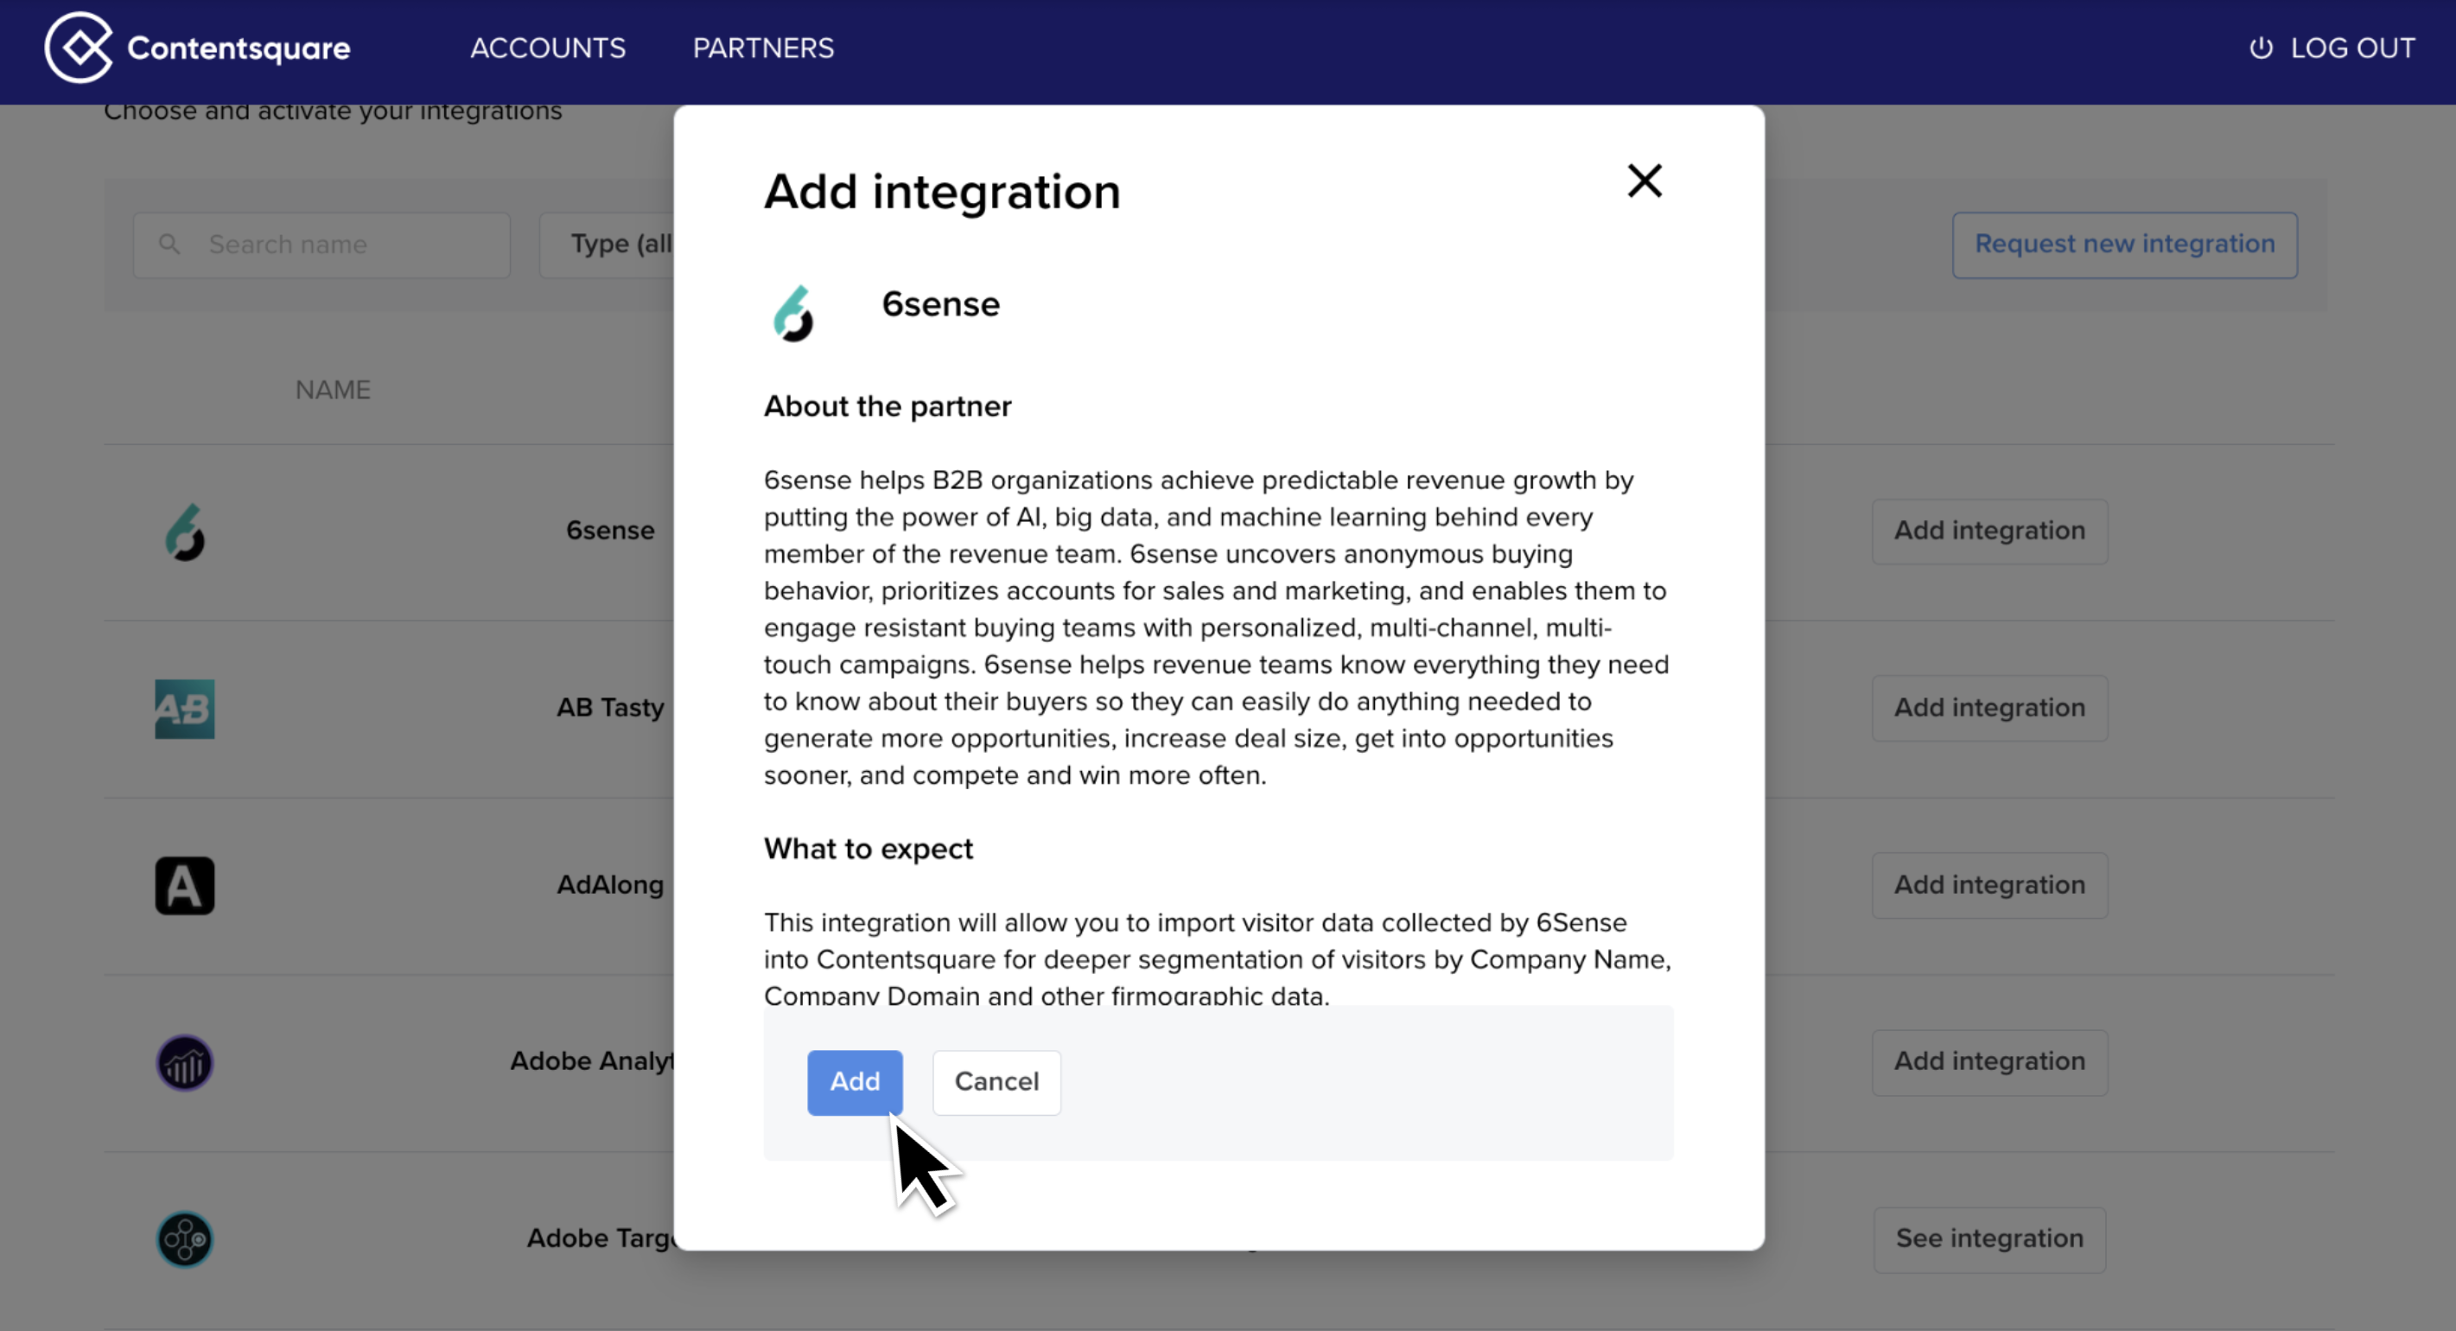The width and height of the screenshot is (2456, 1331).
Task: Click the 6sense logo in the list
Action: pos(185,532)
